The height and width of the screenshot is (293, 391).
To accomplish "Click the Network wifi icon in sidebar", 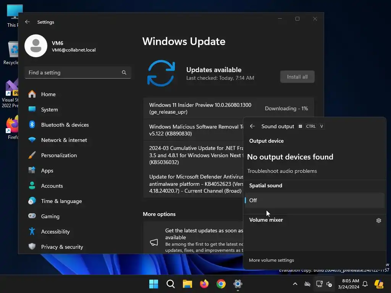I will 32,140.
